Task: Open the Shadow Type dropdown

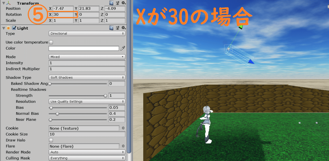Action: click(87, 77)
